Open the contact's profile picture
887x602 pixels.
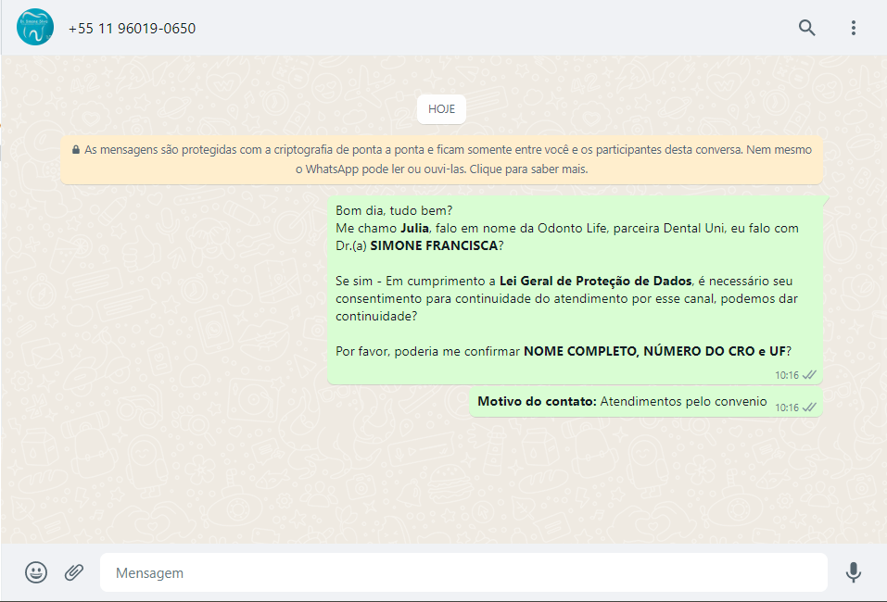click(x=35, y=27)
